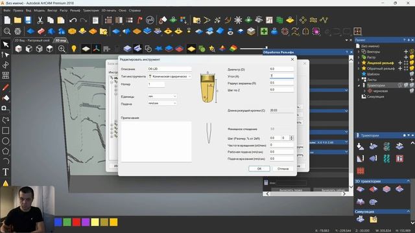Open the Траектория menu
415x233 pixels.
[91, 10]
